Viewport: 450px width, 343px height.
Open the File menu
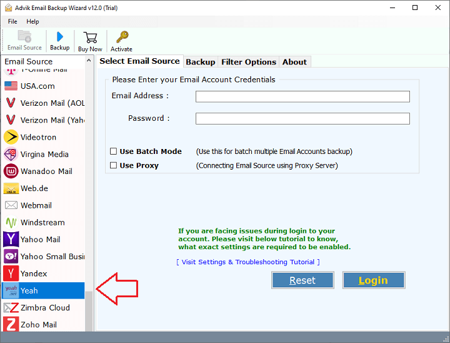(x=12, y=21)
